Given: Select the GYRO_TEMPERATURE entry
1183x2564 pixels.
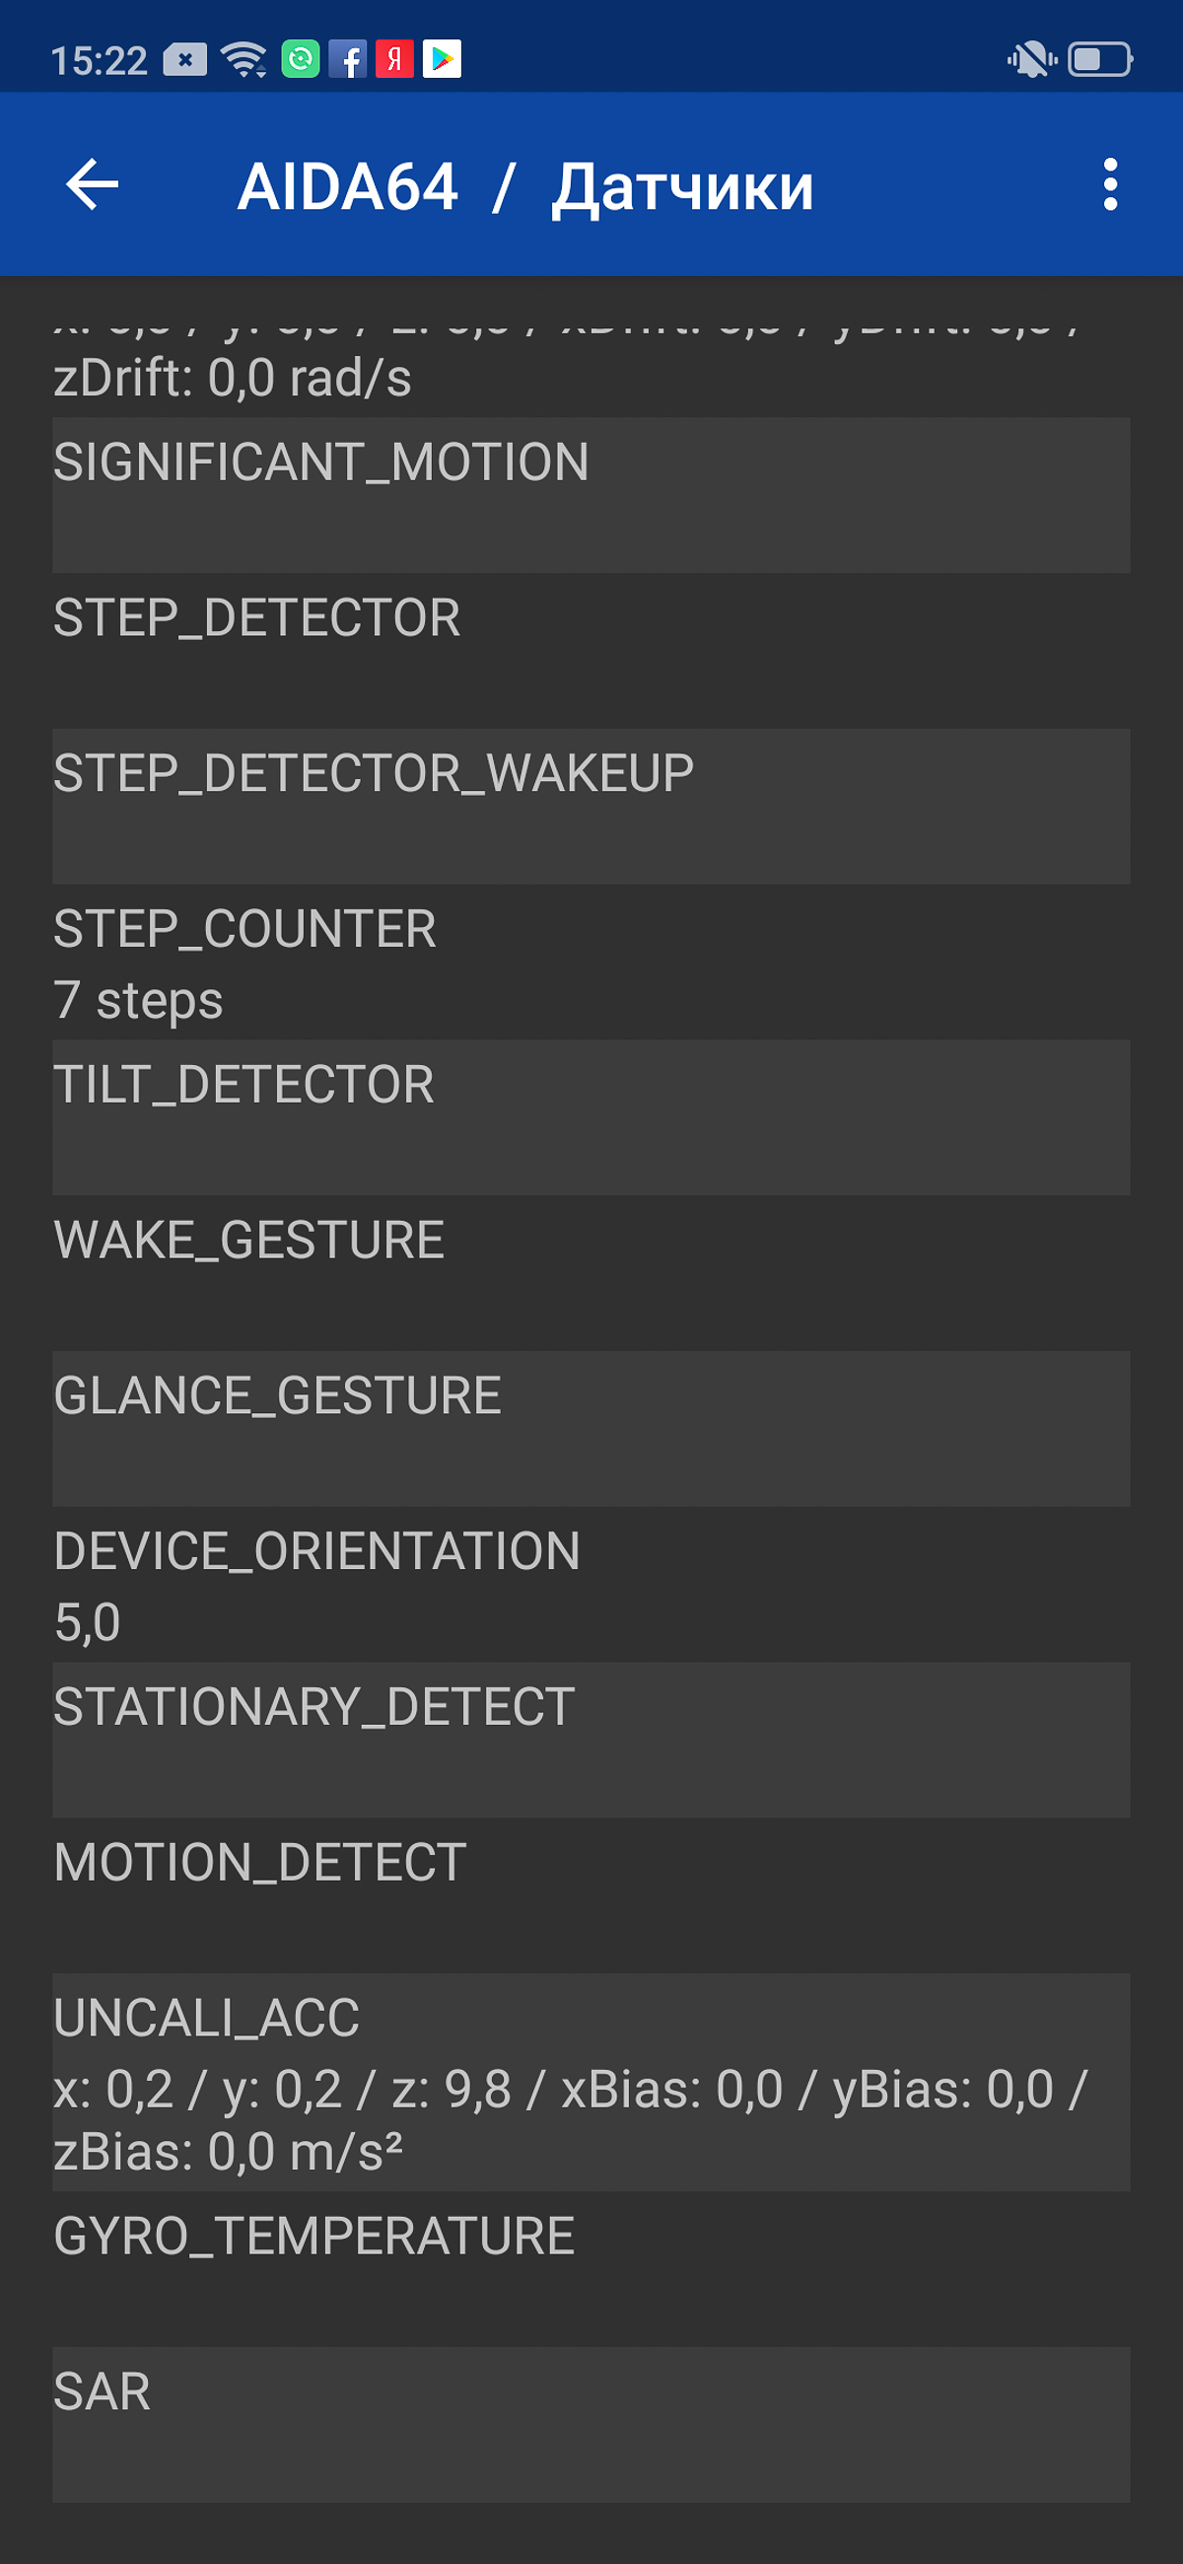Looking at the screenshot, I should [591, 2269].
